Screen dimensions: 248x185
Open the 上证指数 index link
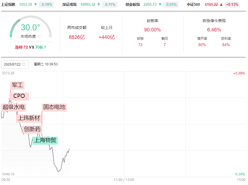8,4
